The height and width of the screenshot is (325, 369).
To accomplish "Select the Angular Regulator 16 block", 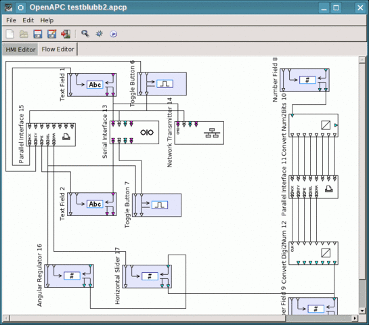I will pos(69,276).
